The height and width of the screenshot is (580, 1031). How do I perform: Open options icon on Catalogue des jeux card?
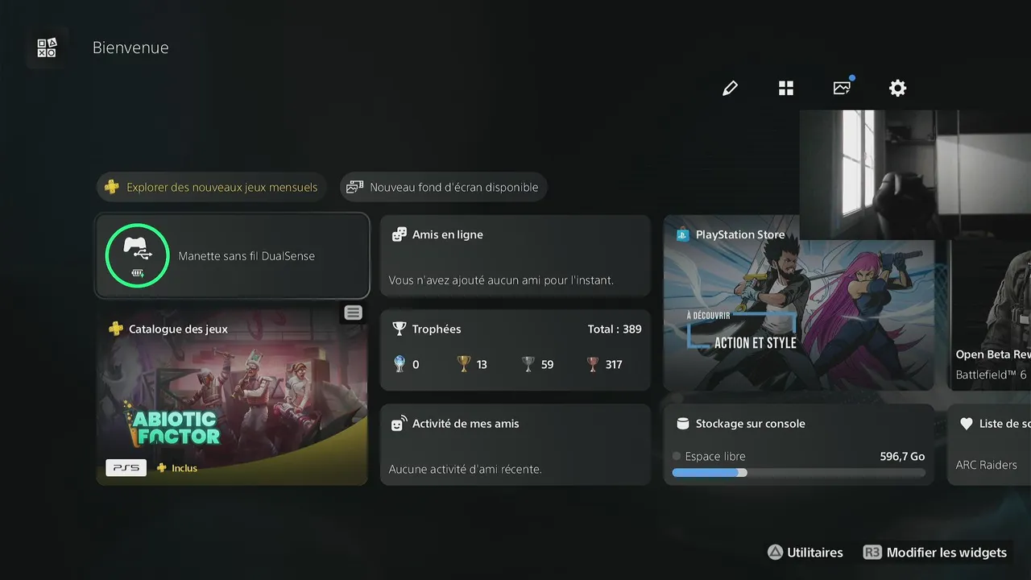(x=354, y=313)
